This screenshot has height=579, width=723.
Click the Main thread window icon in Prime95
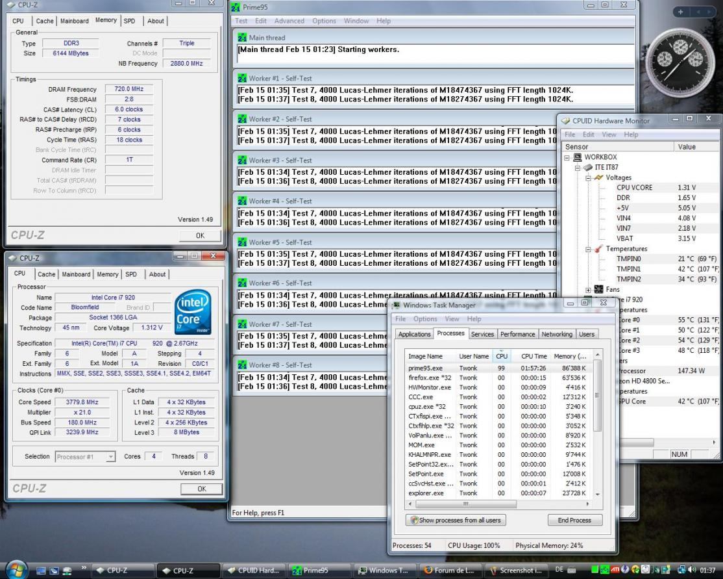coord(242,38)
